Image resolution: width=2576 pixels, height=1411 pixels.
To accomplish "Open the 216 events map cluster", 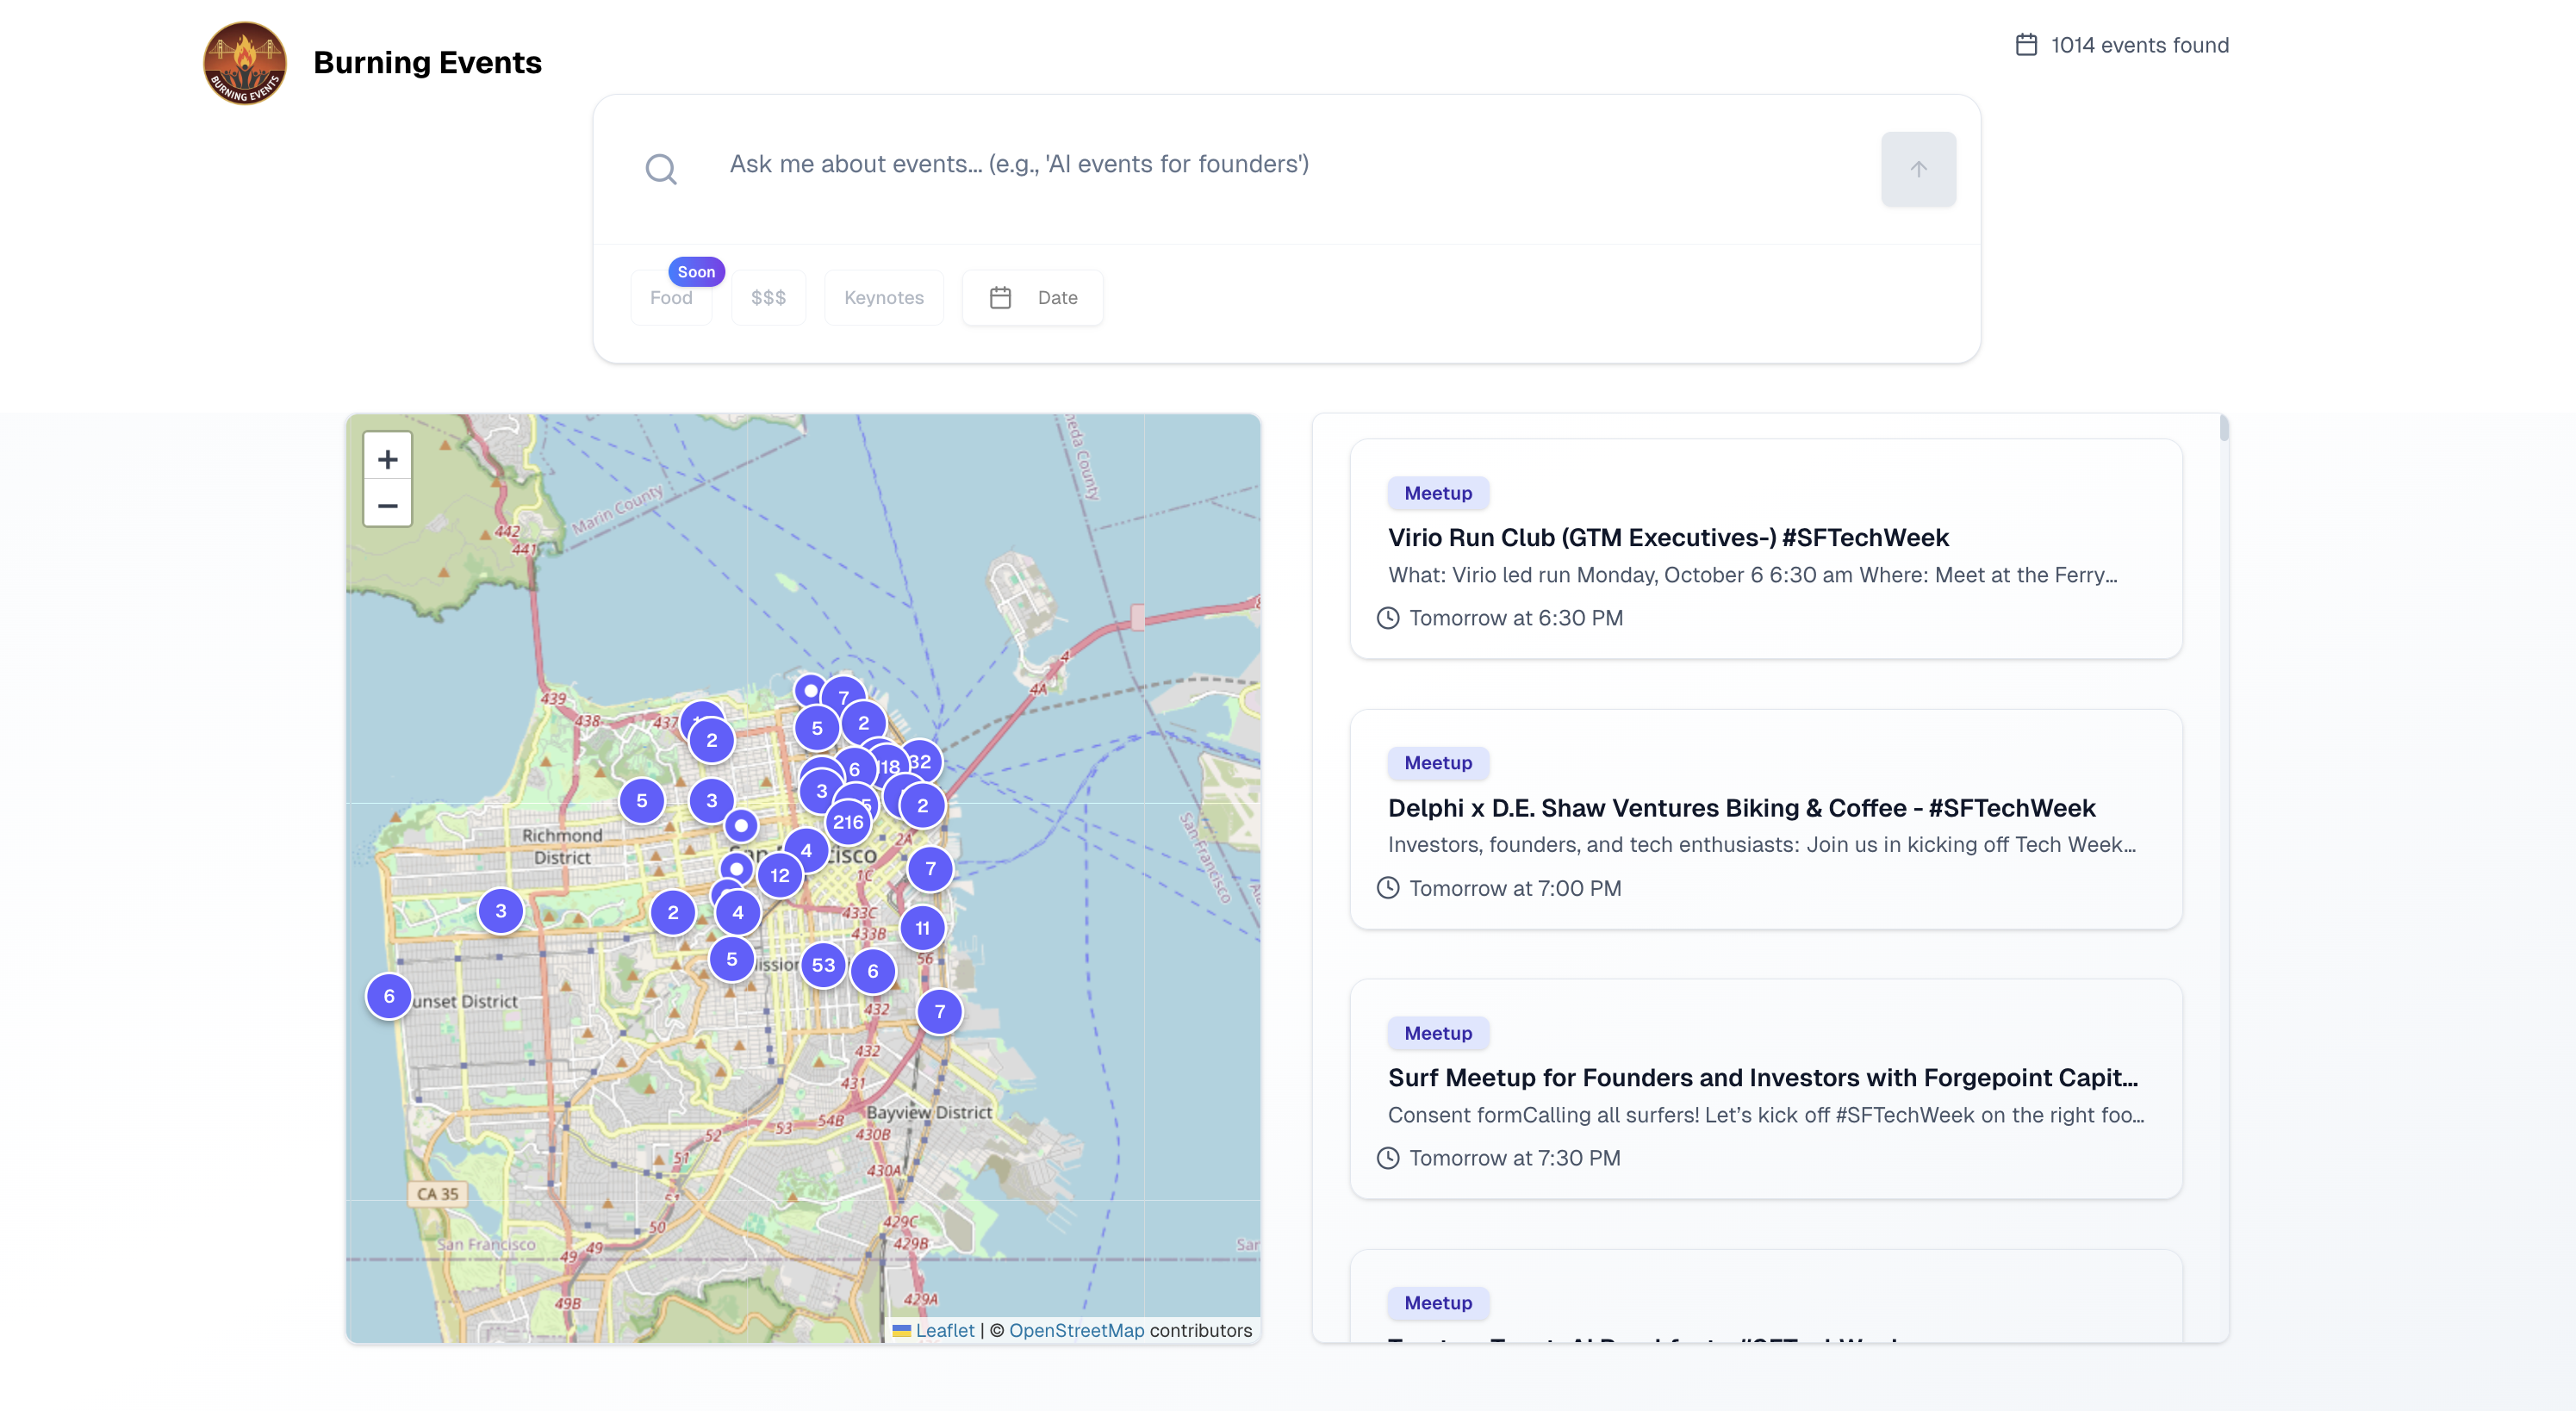I will point(848,822).
